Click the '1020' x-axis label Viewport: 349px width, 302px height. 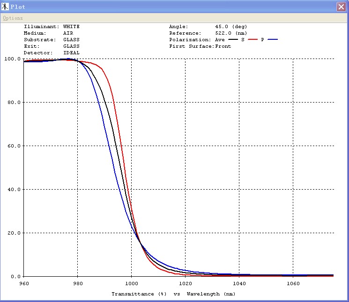tap(186, 284)
